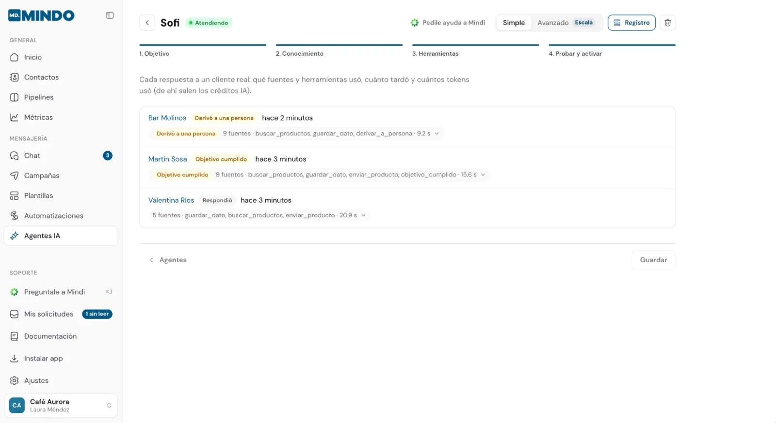Screen dimensions: 776x423
Task: Open Ajustes settings
Action: point(61,380)
